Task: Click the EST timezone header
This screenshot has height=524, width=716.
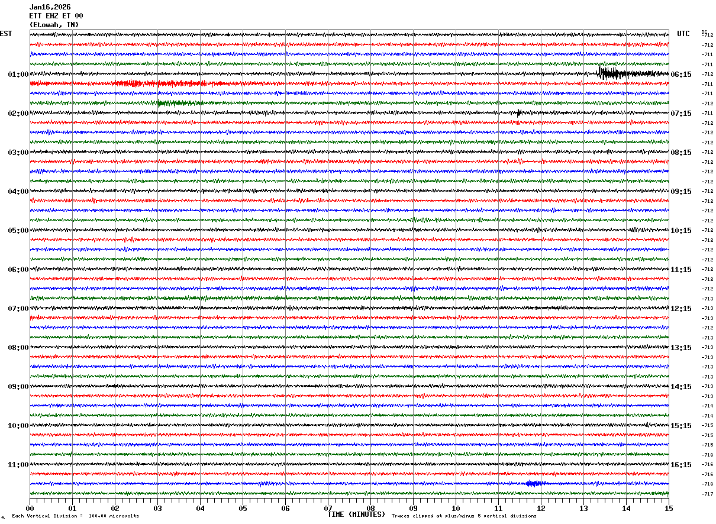Action: click(6, 34)
